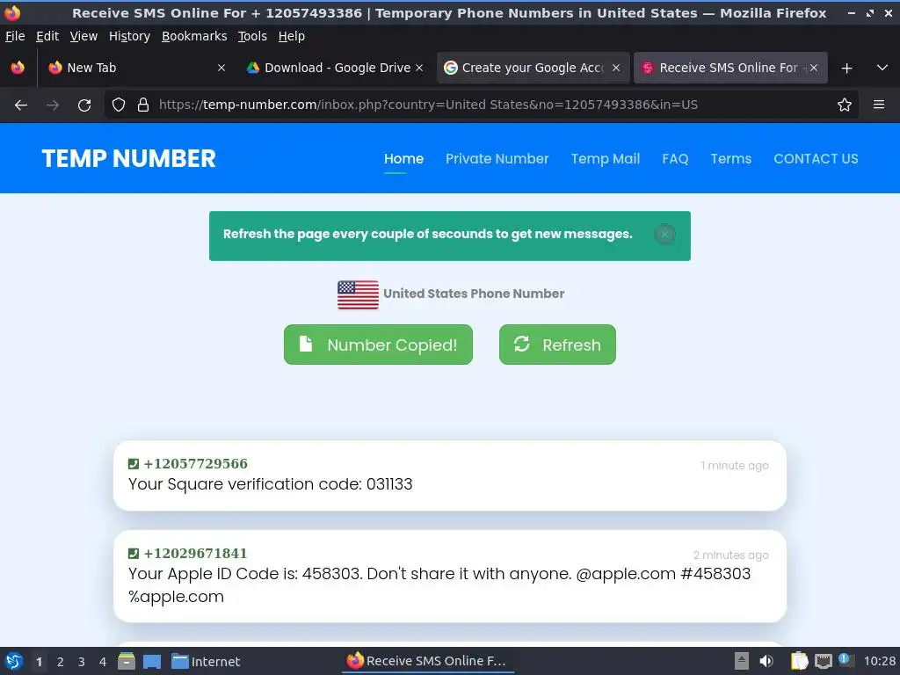
Task: Reload the current page
Action: click(84, 105)
